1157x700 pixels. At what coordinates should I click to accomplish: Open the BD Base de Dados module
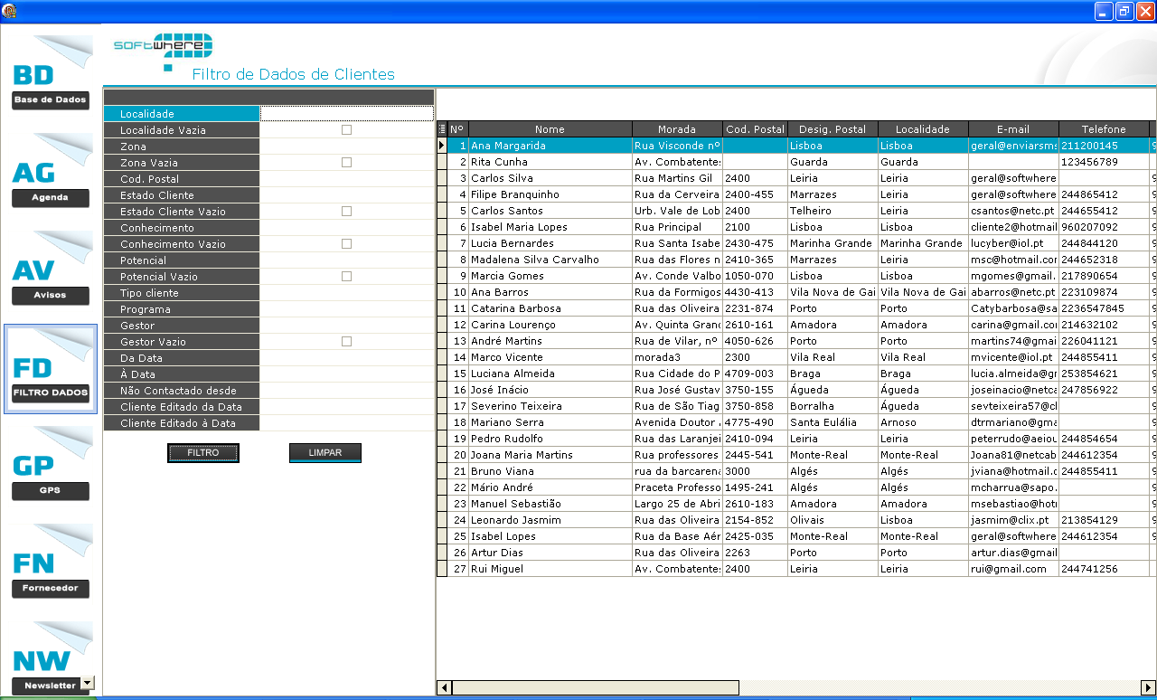point(51,74)
